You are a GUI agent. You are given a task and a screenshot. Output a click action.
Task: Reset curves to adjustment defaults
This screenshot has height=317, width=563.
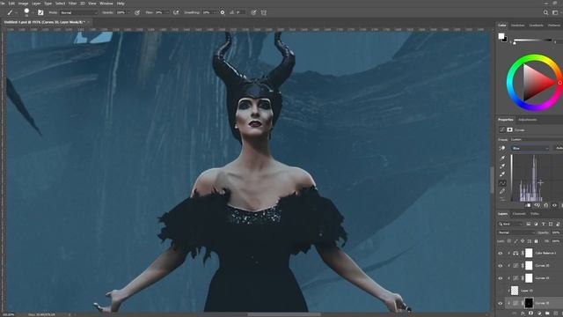(545, 205)
